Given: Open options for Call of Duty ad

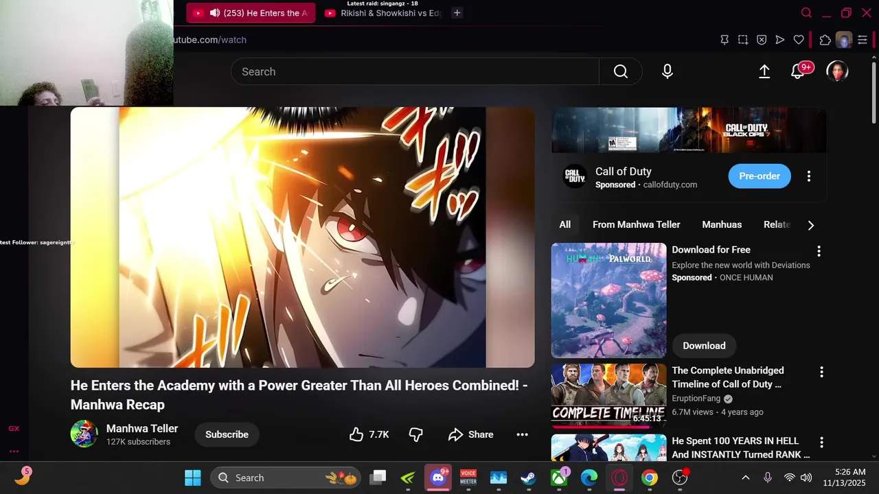Looking at the screenshot, I should tap(809, 176).
